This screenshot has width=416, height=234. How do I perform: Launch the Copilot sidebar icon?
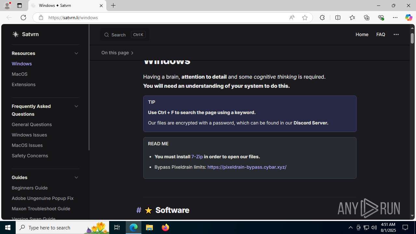tap(409, 18)
